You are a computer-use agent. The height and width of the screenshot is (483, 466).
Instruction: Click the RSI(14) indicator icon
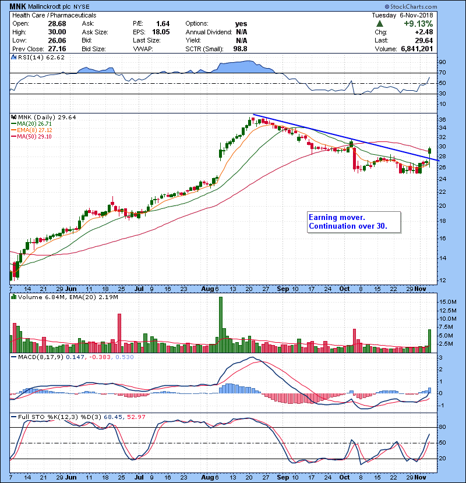pyautogui.click(x=13, y=57)
